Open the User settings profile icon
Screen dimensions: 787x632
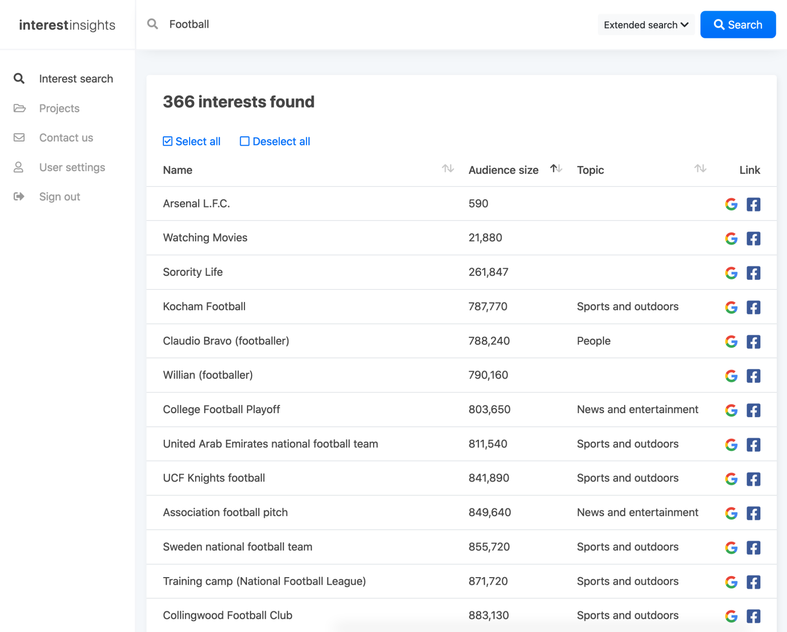(19, 167)
